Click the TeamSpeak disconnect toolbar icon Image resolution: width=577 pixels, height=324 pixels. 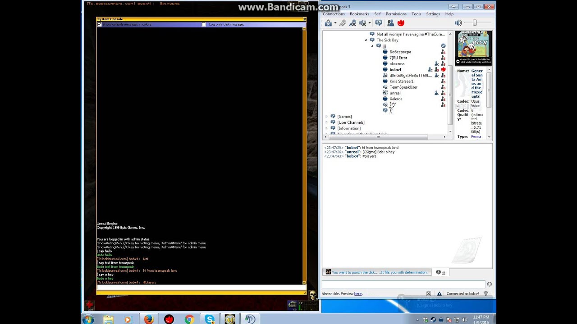328,23
